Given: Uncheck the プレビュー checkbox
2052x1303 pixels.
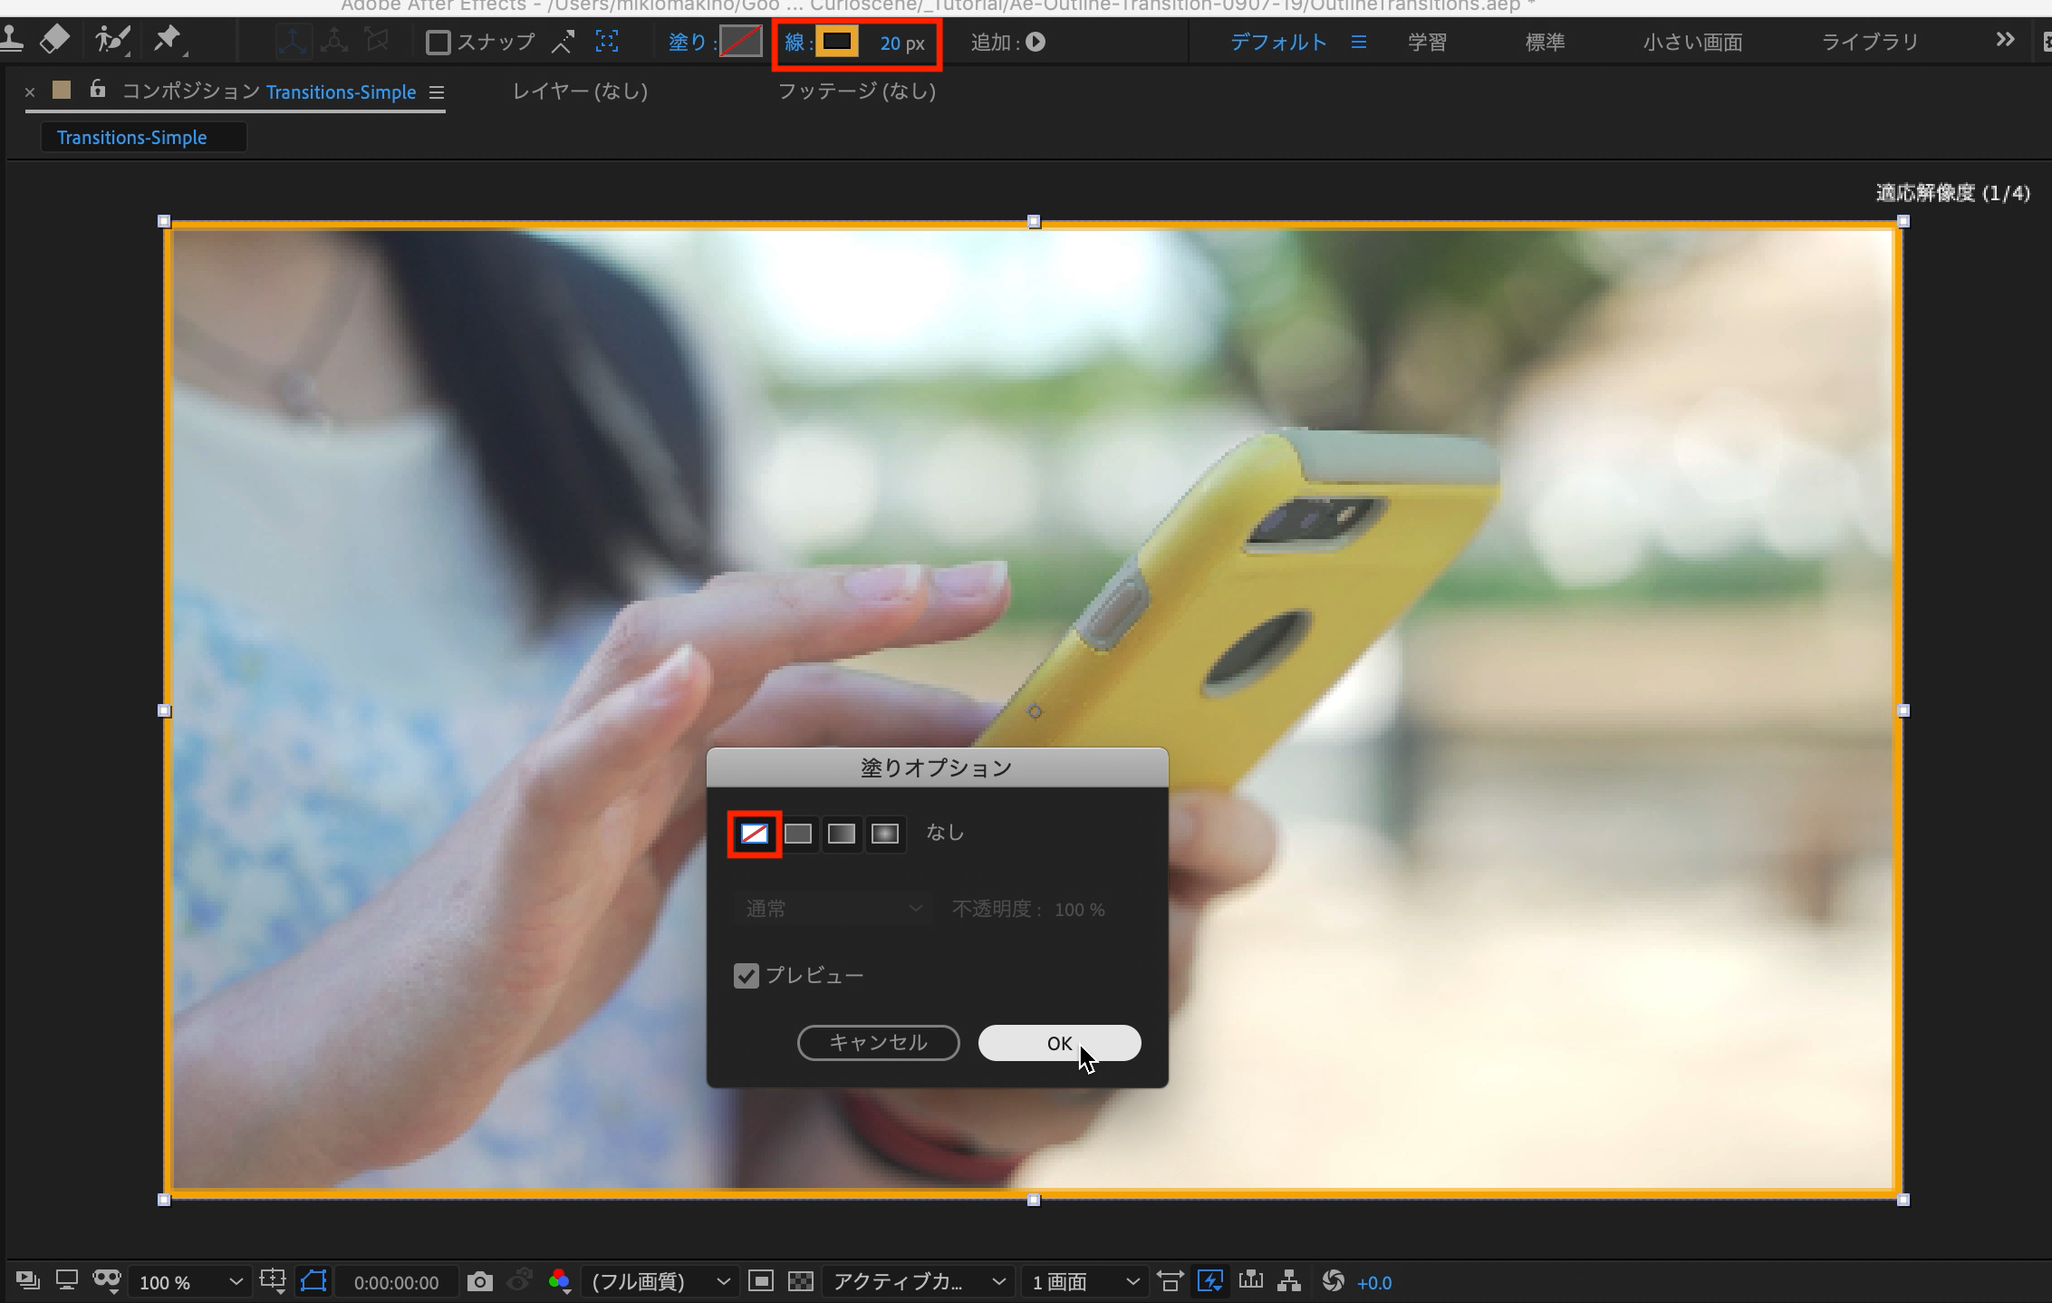Looking at the screenshot, I should (x=746, y=976).
